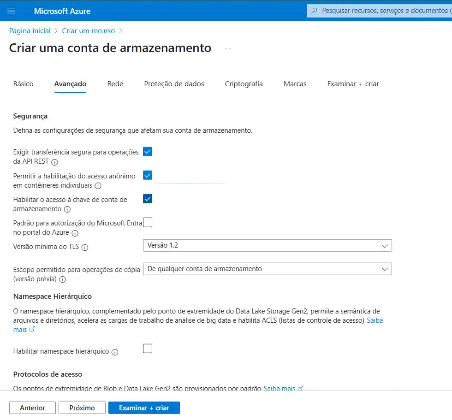The height and width of the screenshot is (420, 452).
Task: Click the Próximo button
Action: click(82, 408)
